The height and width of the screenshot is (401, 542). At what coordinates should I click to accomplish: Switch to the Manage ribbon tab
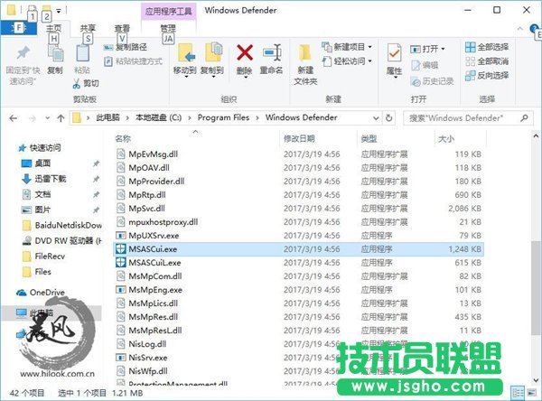[x=168, y=28]
